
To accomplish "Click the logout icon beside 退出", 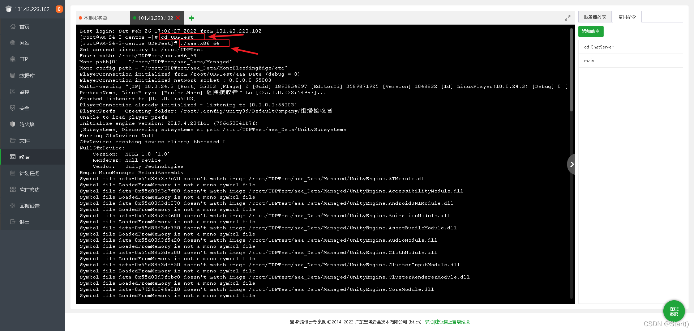I will 13,222.
